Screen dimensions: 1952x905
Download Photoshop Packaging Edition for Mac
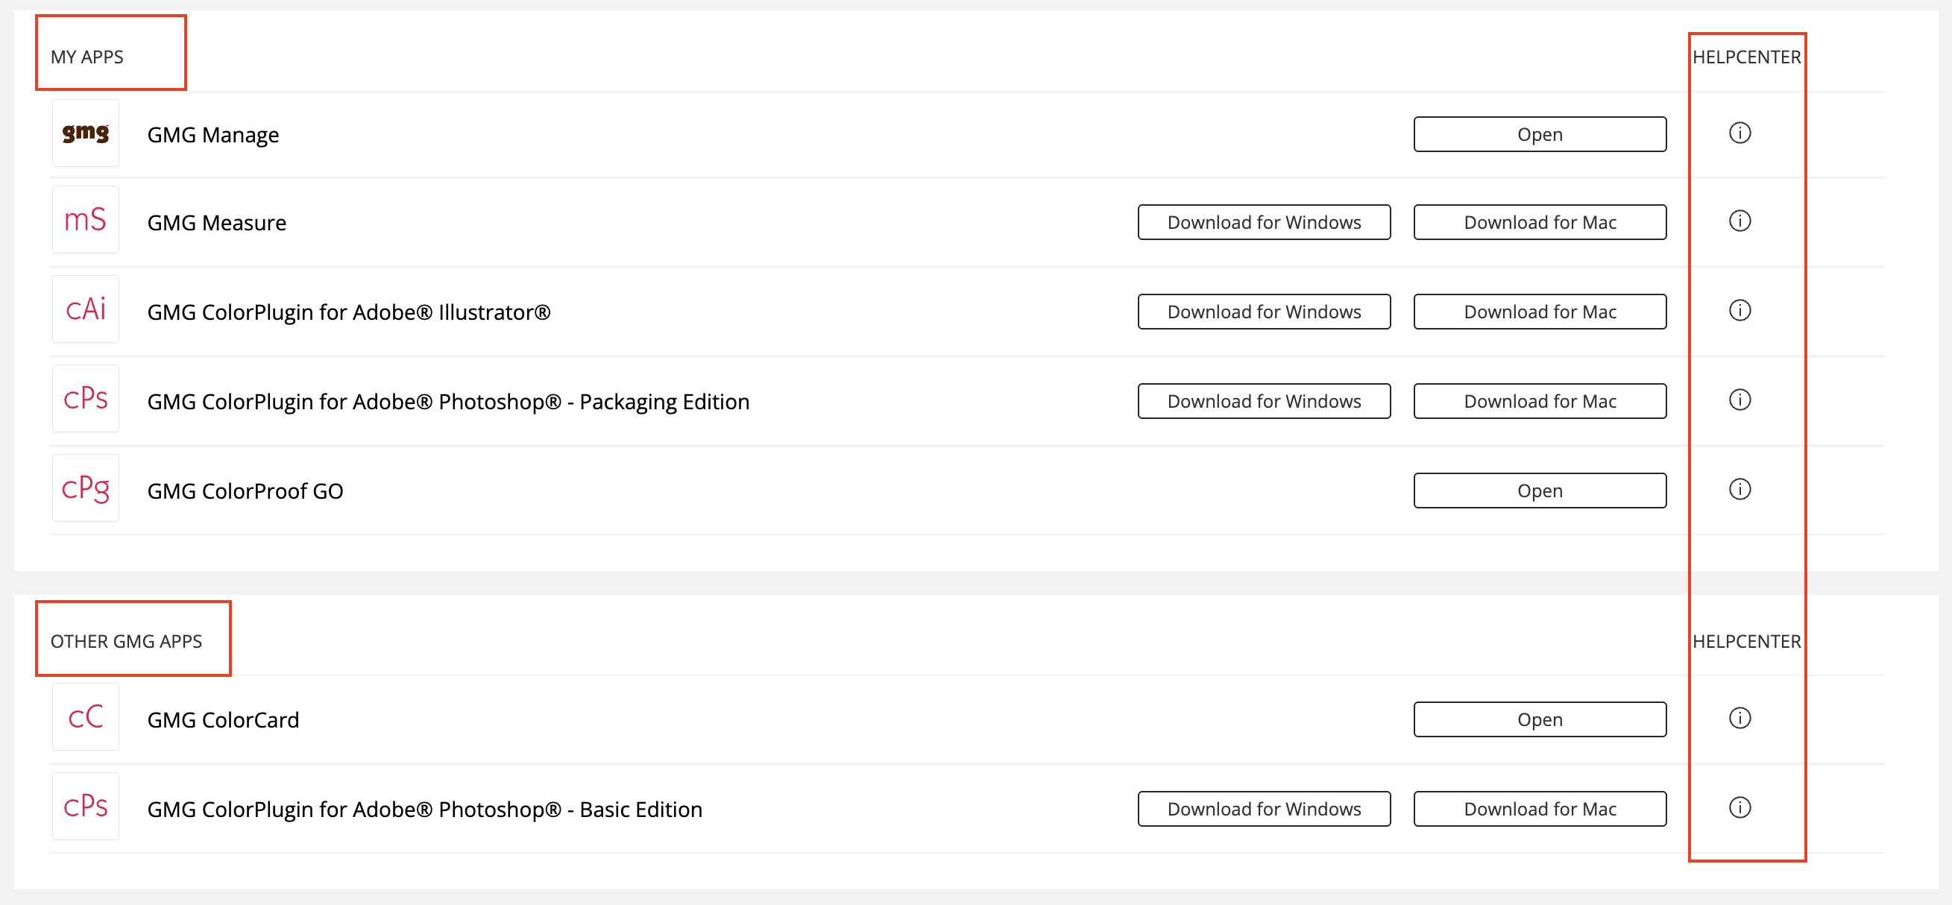tap(1540, 400)
